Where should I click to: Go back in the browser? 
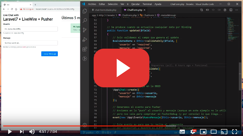[x=4, y=9]
